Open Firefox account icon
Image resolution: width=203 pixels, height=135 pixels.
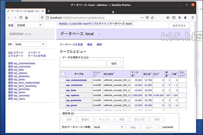[180, 18]
